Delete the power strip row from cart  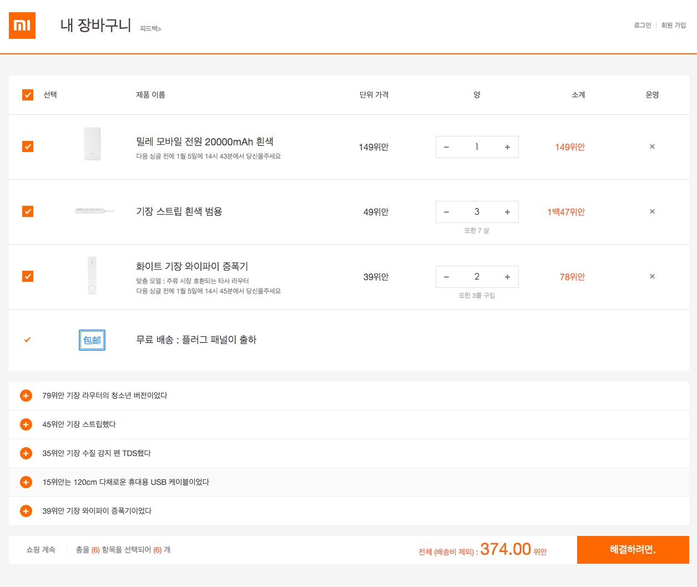[652, 212]
